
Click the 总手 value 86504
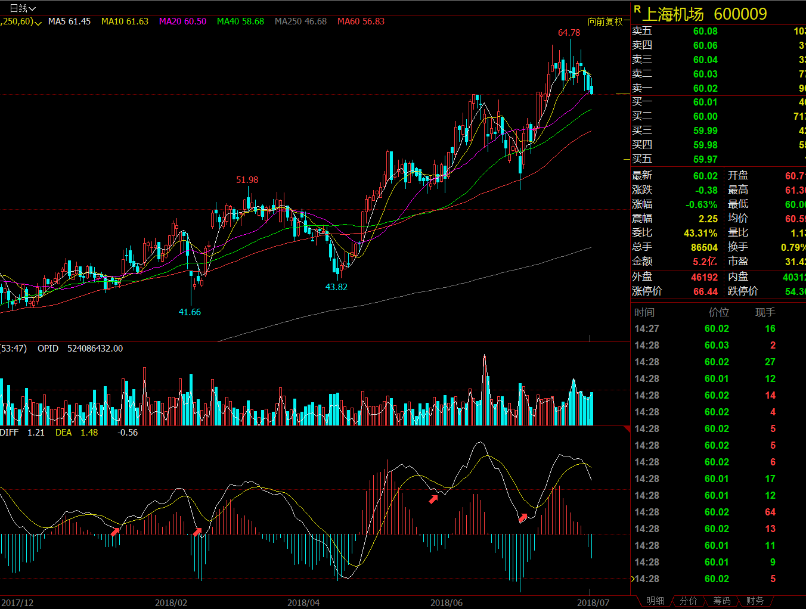point(704,247)
